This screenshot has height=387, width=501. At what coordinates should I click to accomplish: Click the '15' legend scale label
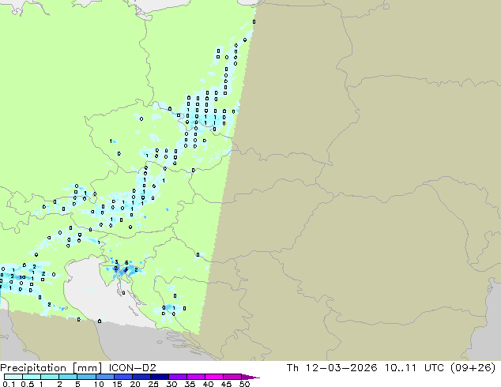117,384
